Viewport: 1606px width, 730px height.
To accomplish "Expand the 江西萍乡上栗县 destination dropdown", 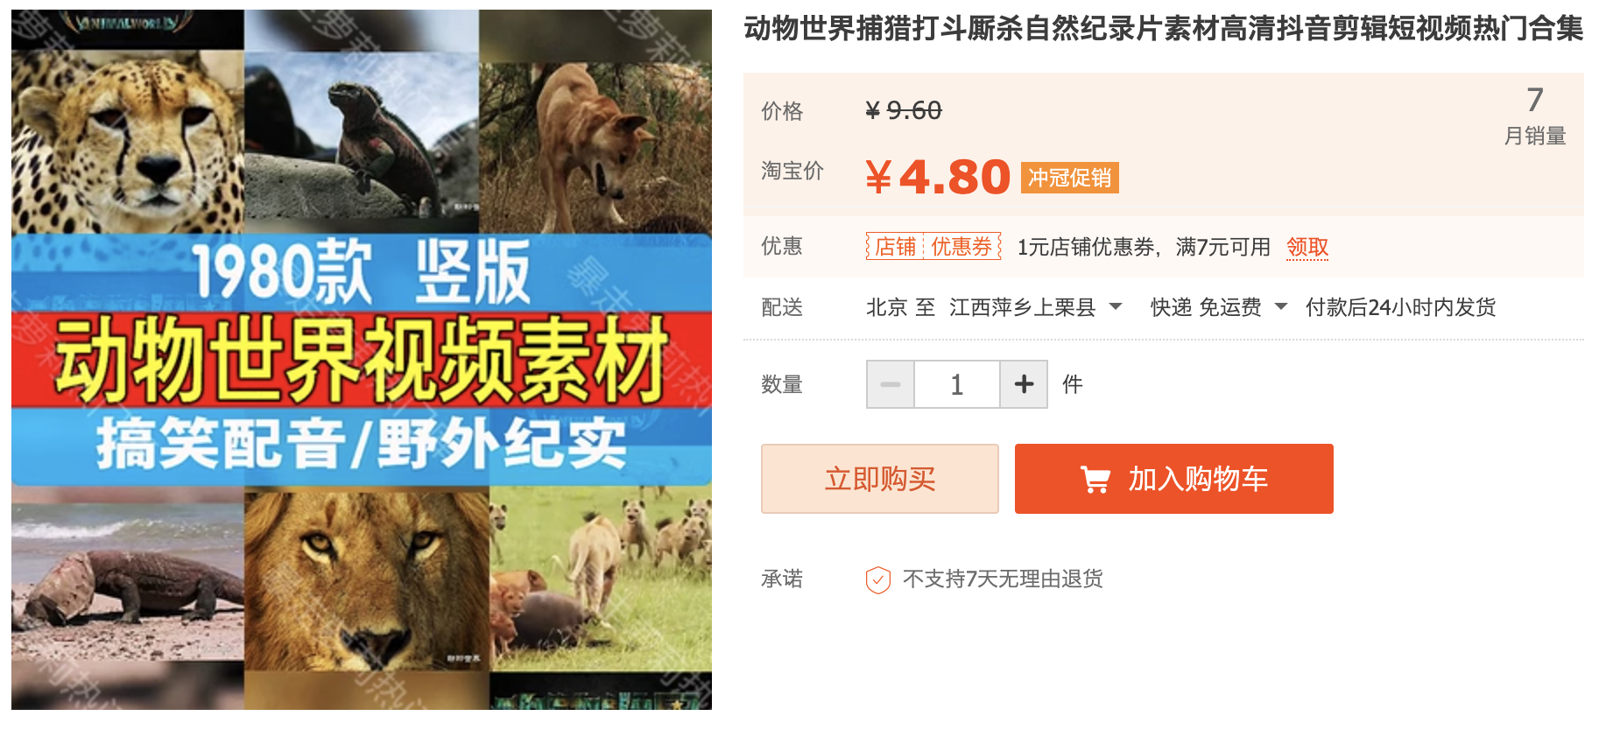I will 1116,307.
